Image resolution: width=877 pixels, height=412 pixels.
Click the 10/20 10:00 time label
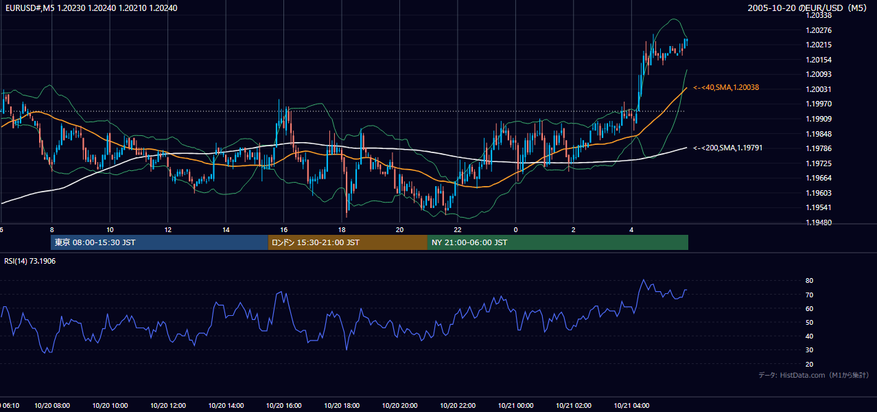point(110,405)
